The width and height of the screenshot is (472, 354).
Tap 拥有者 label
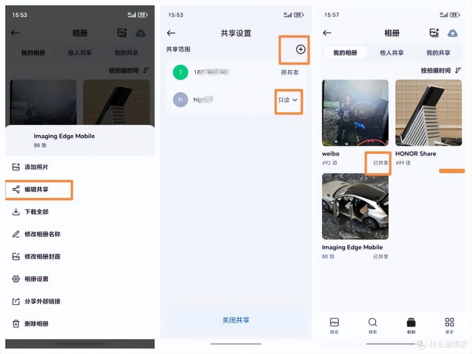[290, 72]
